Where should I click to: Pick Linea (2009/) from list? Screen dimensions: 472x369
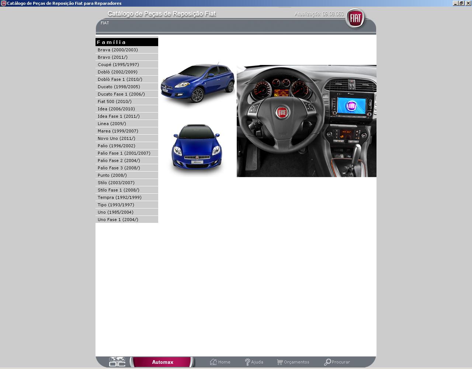pos(127,124)
